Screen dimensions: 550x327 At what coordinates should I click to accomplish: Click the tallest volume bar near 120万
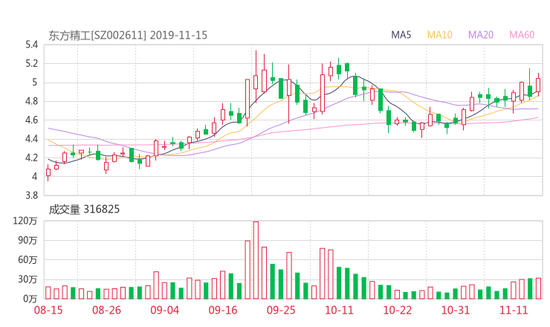[x=256, y=260]
